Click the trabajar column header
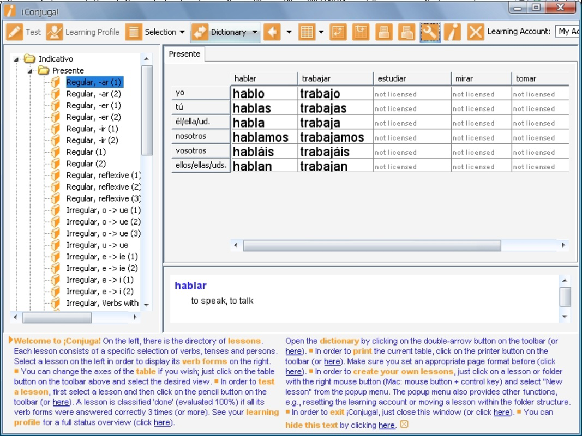This screenshot has height=436, width=582. click(x=335, y=78)
